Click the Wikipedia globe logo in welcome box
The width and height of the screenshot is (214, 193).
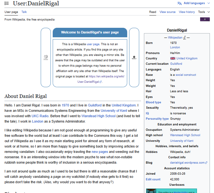46,57
